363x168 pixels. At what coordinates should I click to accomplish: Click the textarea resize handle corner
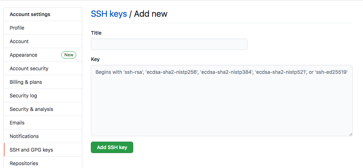pyautogui.click(x=351, y=134)
